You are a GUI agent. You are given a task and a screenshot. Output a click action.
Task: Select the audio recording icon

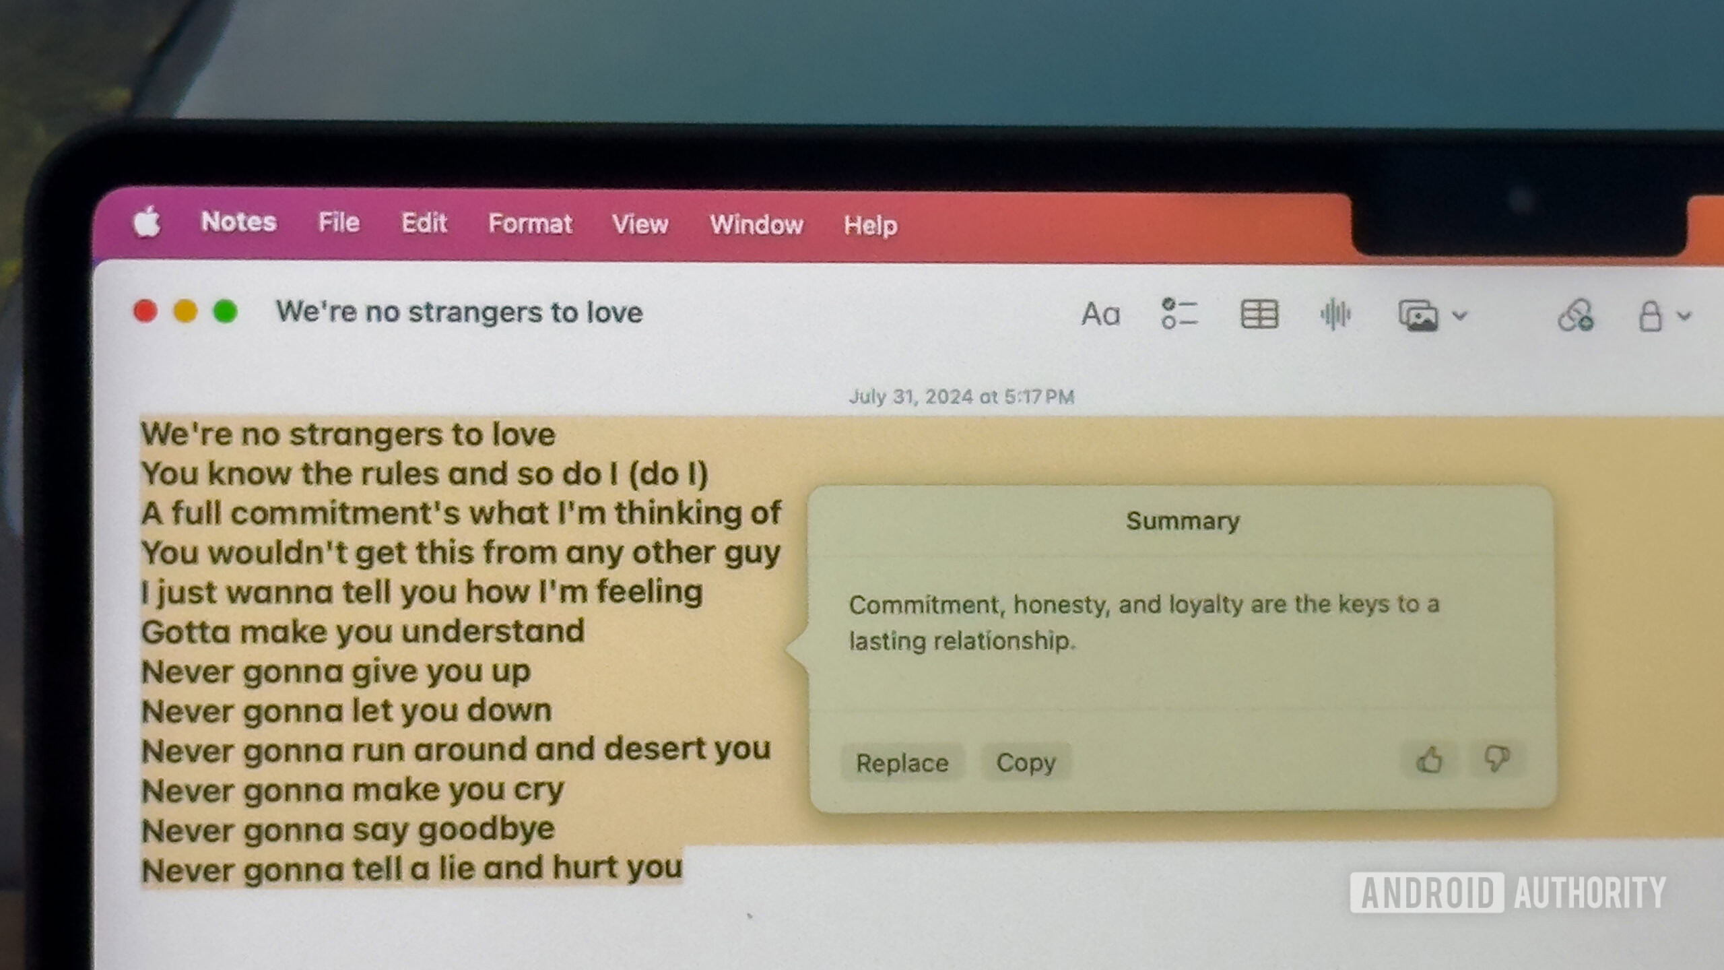pos(1335,315)
